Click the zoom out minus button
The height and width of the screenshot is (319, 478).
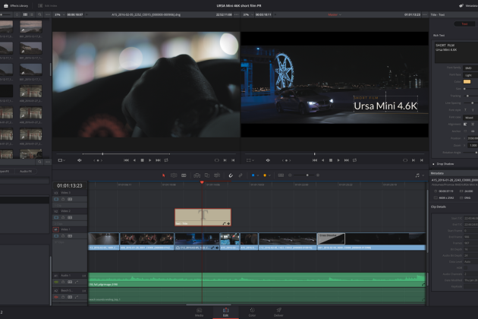(x=290, y=175)
